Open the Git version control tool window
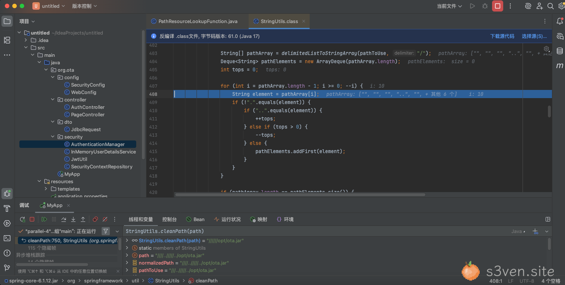This screenshot has height=285, width=565. 7,268
